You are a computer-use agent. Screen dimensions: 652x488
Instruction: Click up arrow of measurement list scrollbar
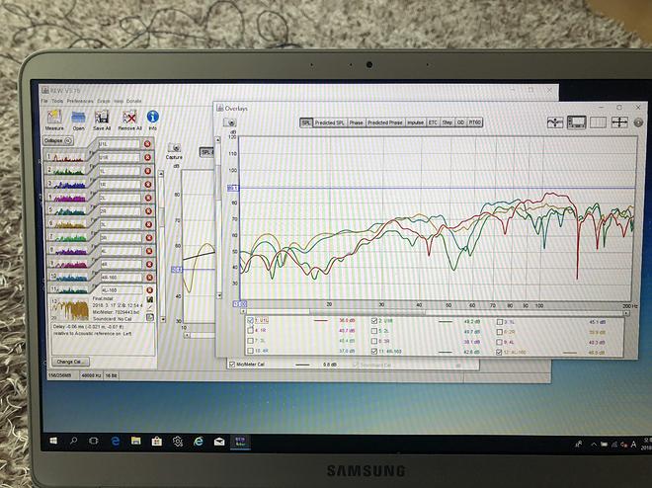(161, 173)
